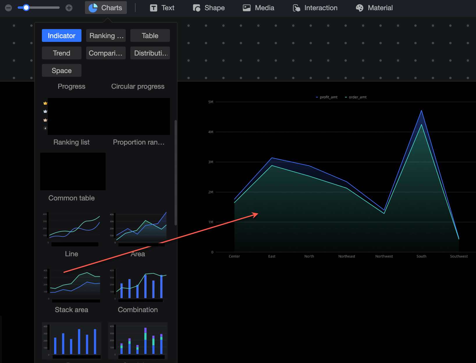
Task: Select the Indicator chart category
Action: tap(62, 35)
